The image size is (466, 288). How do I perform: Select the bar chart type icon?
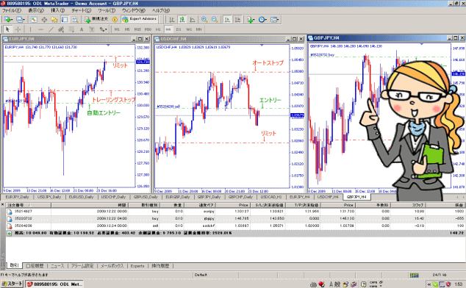(172, 20)
